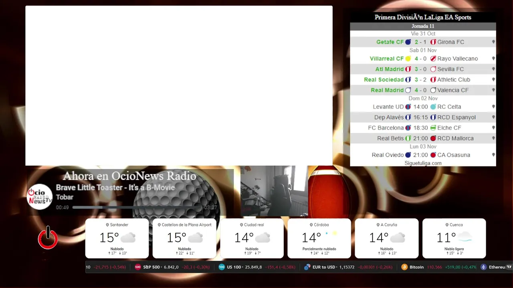Click the S&P 500 value 6.842,0
This screenshot has height=288, width=513.
click(x=171, y=267)
